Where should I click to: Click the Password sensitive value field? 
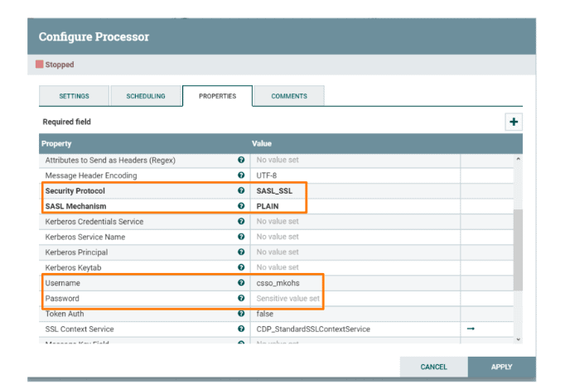287,298
